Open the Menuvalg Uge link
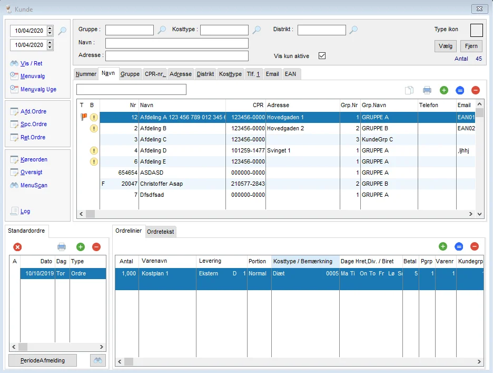The width and height of the screenshot is (493, 373). click(38, 90)
